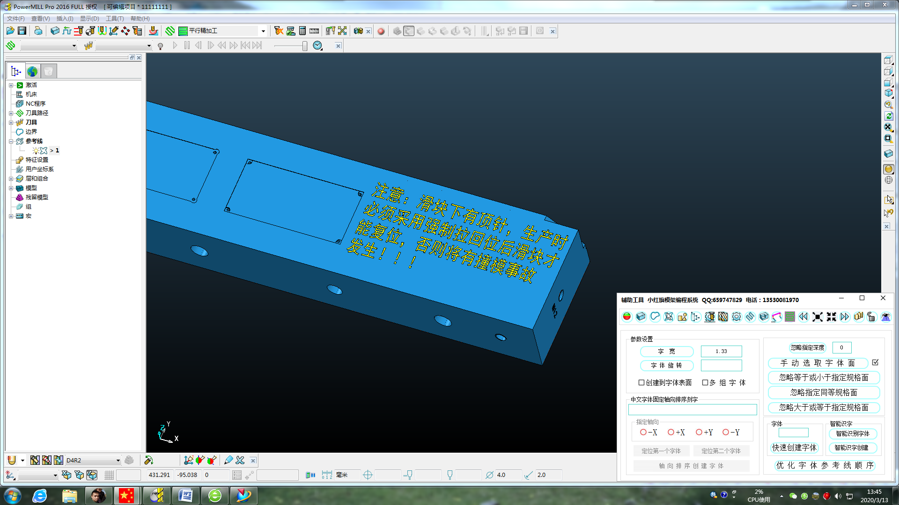Click the Save project floppy icon
Screen dimensions: 899x505
pyautogui.click(x=22, y=31)
